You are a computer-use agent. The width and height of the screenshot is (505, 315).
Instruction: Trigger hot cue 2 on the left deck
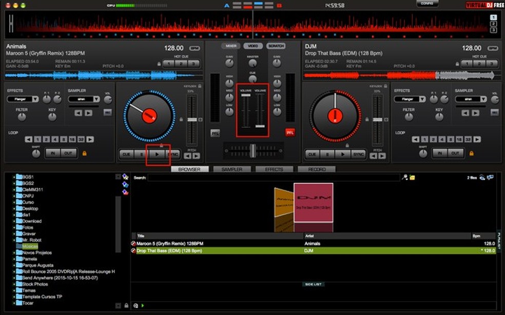pyautogui.click(x=181, y=64)
